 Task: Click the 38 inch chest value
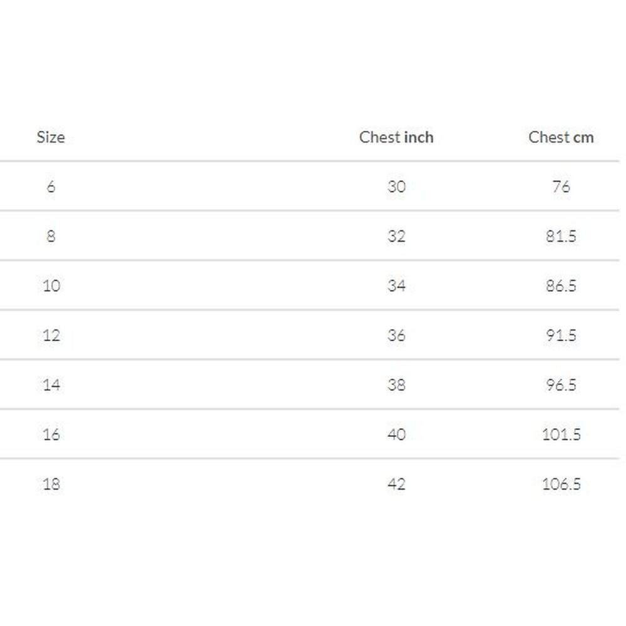pos(396,384)
